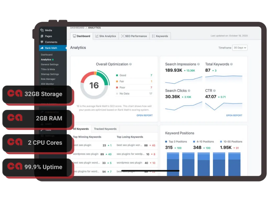This screenshot has width=268, height=201.
Task: Click the CTR sparkline chart
Action: click(224, 106)
